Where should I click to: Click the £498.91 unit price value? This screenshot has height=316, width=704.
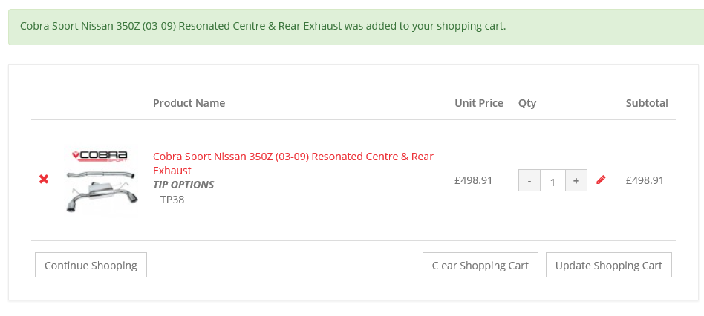pyautogui.click(x=473, y=180)
